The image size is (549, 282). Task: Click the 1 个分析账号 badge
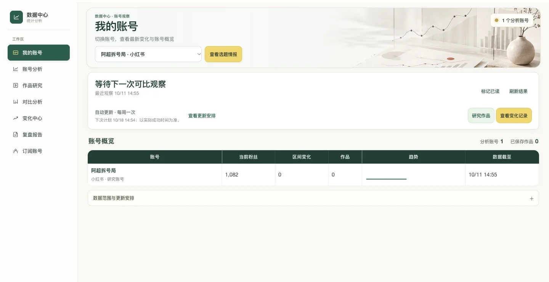coord(512,20)
